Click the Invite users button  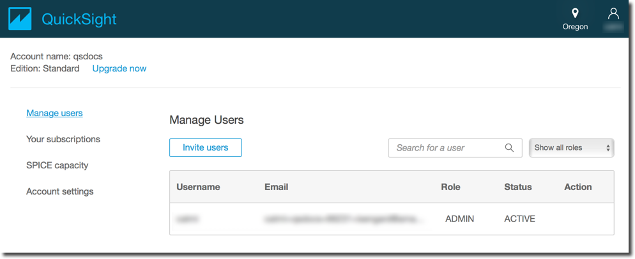(x=205, y=148)
